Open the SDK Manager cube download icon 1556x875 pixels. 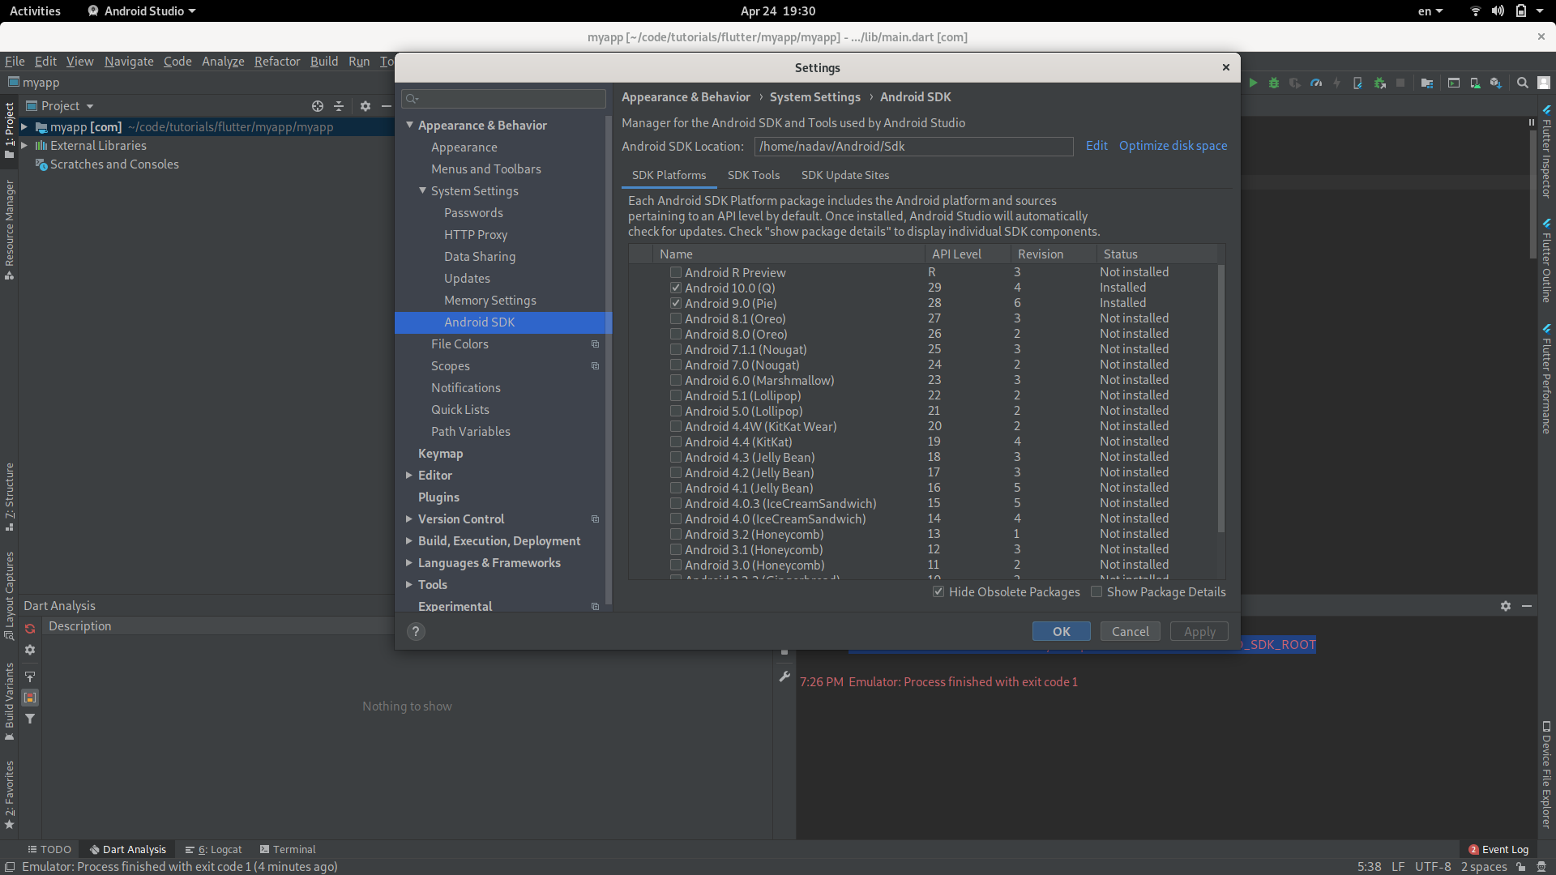point(1496,83)
